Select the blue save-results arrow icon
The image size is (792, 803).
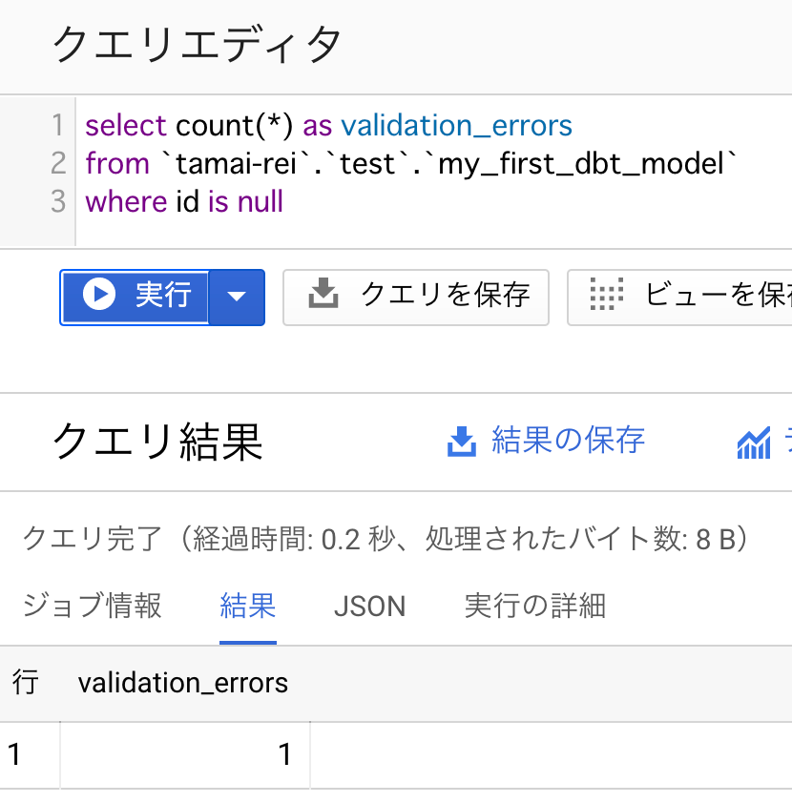[461, 442]
